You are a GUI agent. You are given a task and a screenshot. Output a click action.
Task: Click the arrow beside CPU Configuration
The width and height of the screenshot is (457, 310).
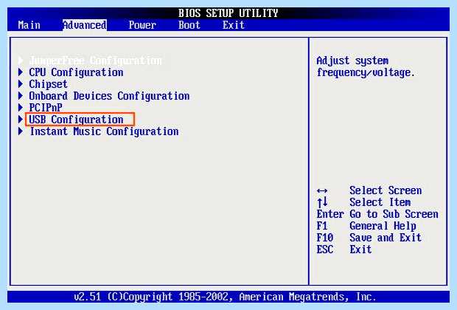click(21, 72)
